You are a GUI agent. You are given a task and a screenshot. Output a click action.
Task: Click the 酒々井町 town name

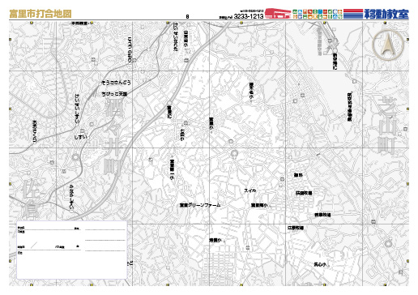[113, 136]
